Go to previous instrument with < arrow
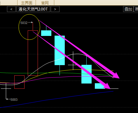The image size is (138, 113). click(11, 9)
